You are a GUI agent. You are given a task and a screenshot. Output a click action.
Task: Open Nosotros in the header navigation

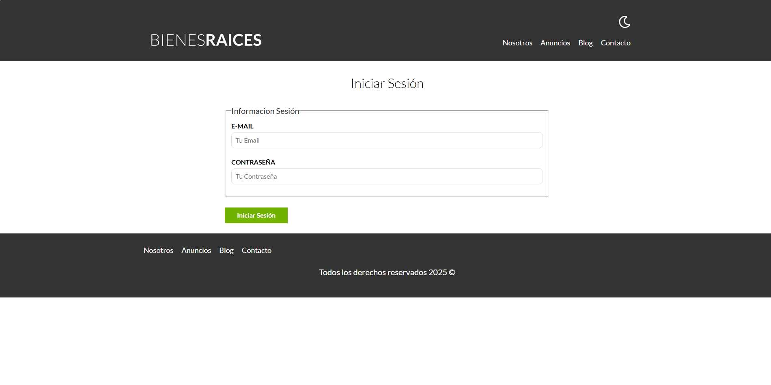pos(517,43)
